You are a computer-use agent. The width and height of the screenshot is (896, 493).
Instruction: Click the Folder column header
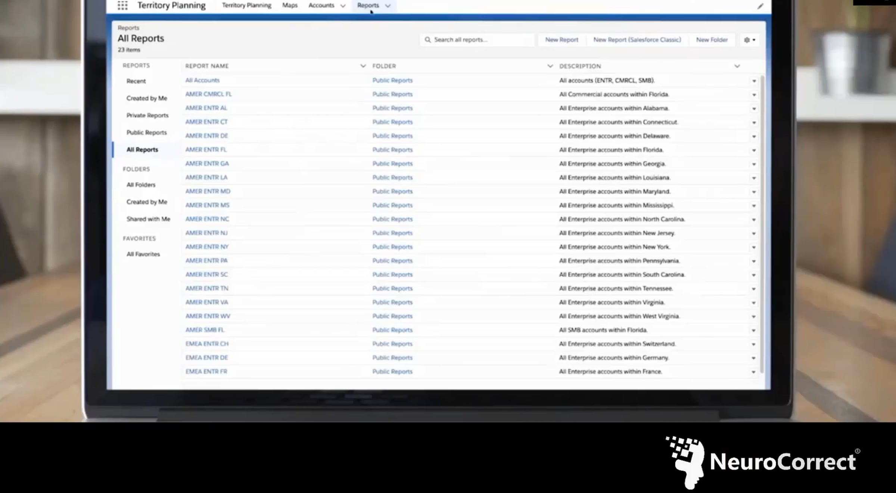pos(384,66)
